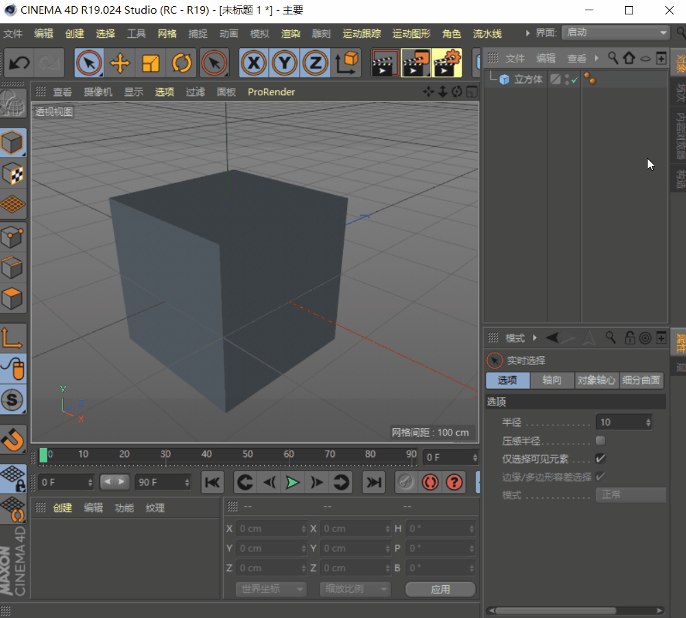The width and height of the screenshot is (686, 618).
Task: Toggle the Snap magnet icon
Action: 12,440
